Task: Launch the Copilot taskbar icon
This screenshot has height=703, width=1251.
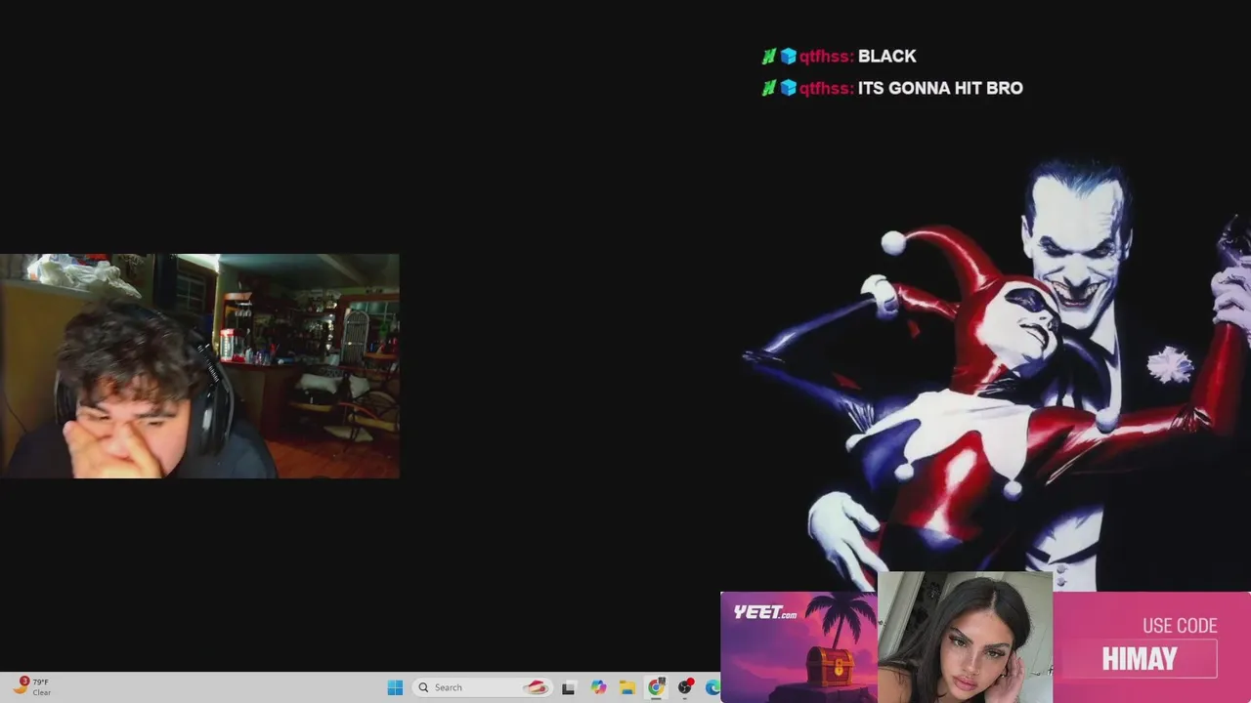Action: pos(598,687)
